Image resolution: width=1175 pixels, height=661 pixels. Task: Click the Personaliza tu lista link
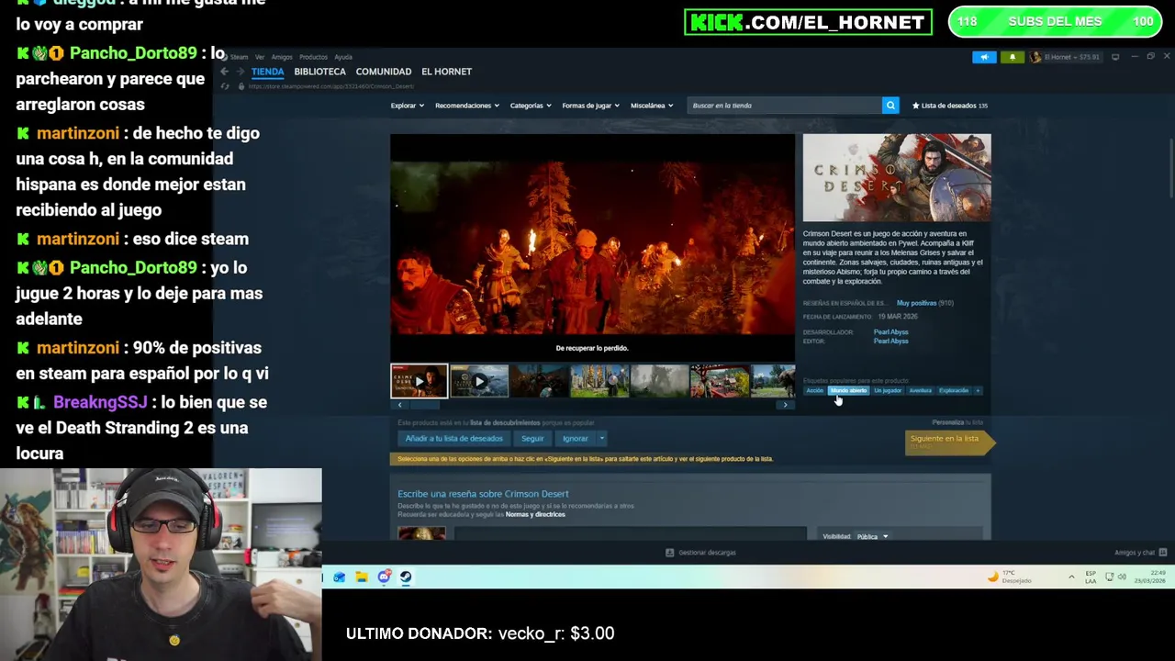point(957,422)
